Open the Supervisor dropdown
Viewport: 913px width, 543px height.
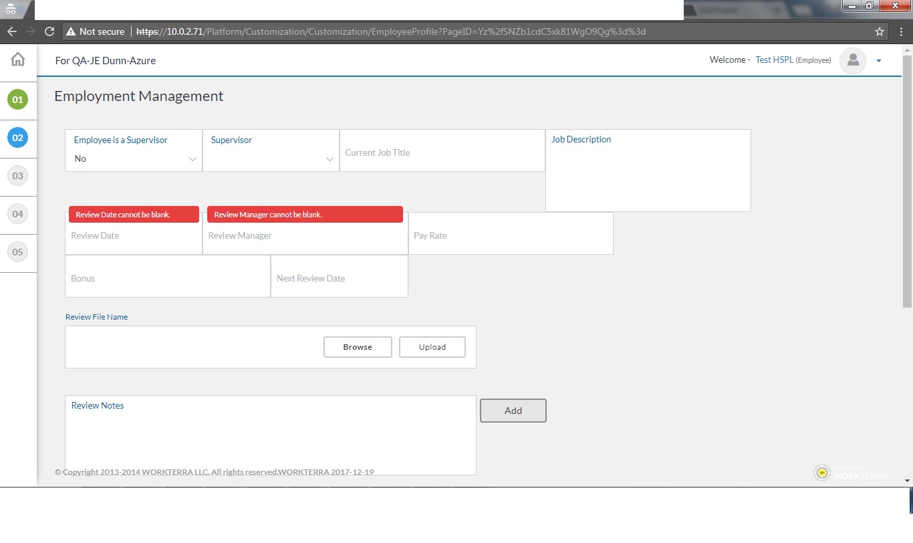(271, 150)
